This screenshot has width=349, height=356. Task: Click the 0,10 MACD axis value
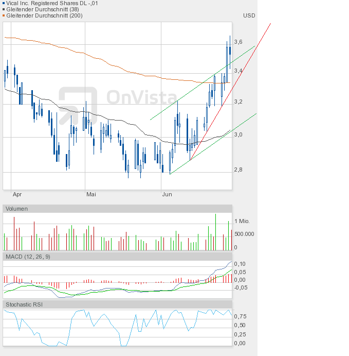click(x=240, y=264)
